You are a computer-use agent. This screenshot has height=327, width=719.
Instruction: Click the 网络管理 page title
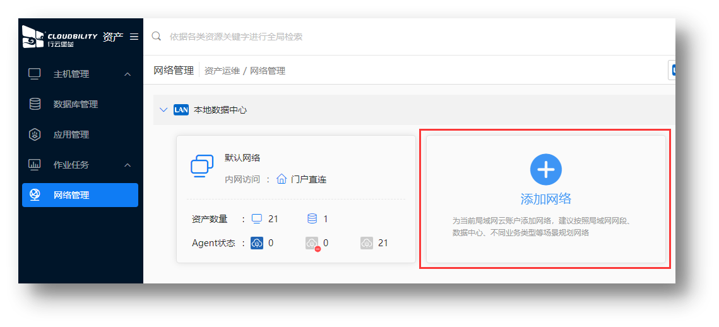[174, 71]
